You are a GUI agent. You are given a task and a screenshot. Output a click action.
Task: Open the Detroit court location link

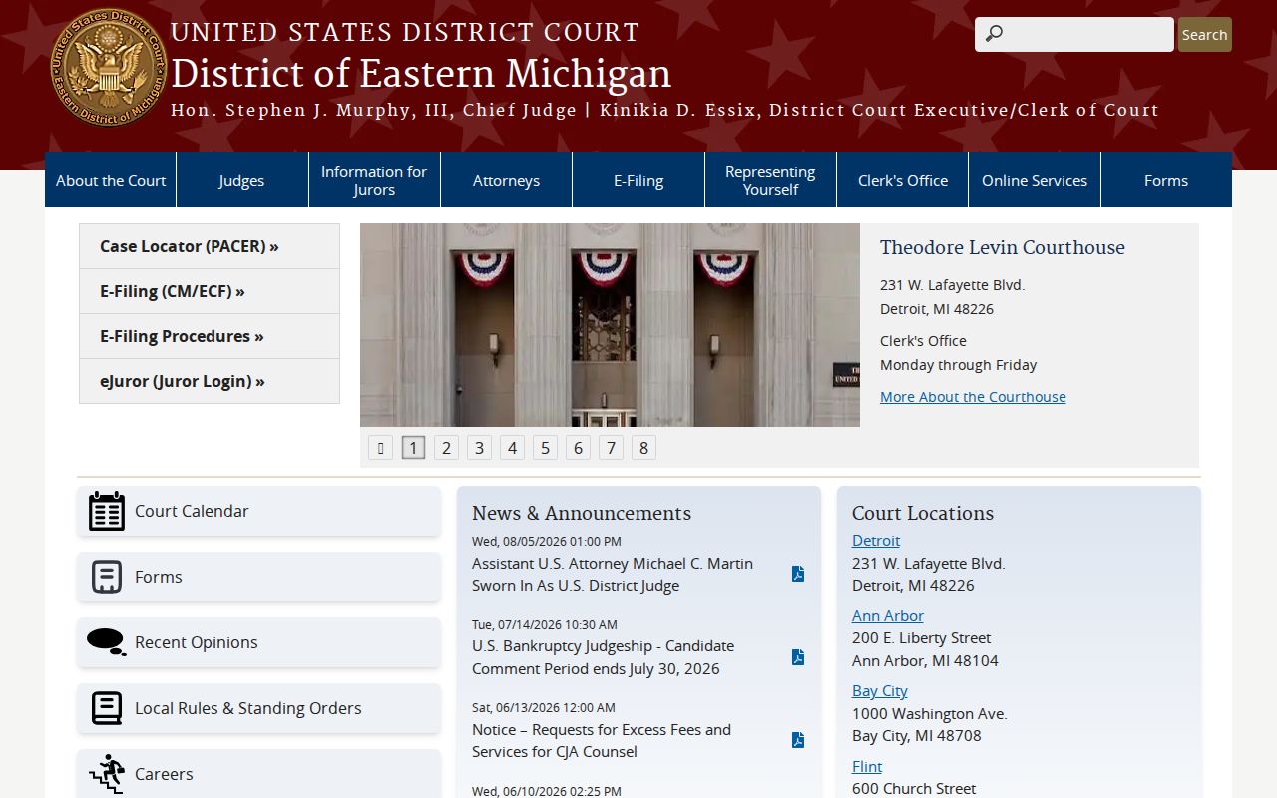(876, 540)
